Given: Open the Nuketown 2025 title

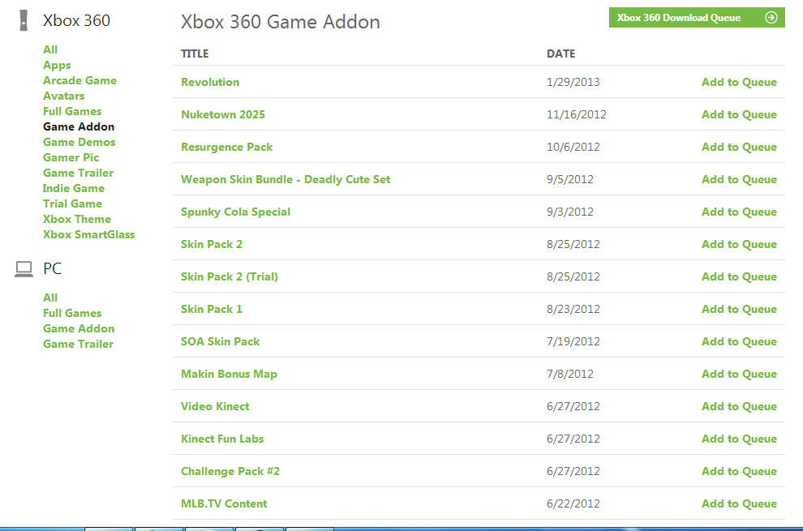Looking at the screenshot, I should (x=223, y=114).
